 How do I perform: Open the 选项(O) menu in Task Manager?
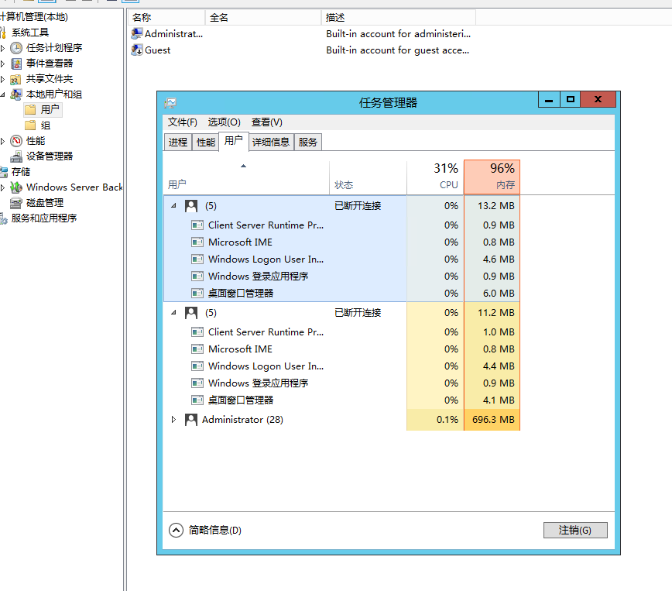click(x=225, y=122)
